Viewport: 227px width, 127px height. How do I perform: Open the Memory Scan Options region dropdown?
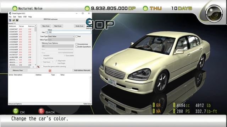[58, 46]
